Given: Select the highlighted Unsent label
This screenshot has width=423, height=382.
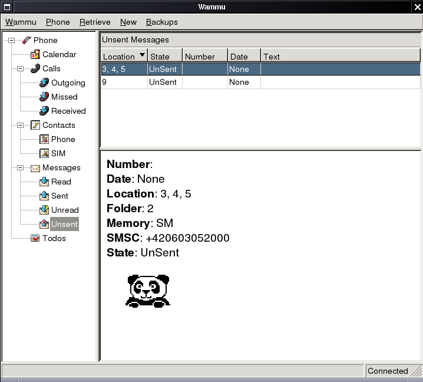Looking at the screenshot, I should pyautogui.click(x=64, y=224).
